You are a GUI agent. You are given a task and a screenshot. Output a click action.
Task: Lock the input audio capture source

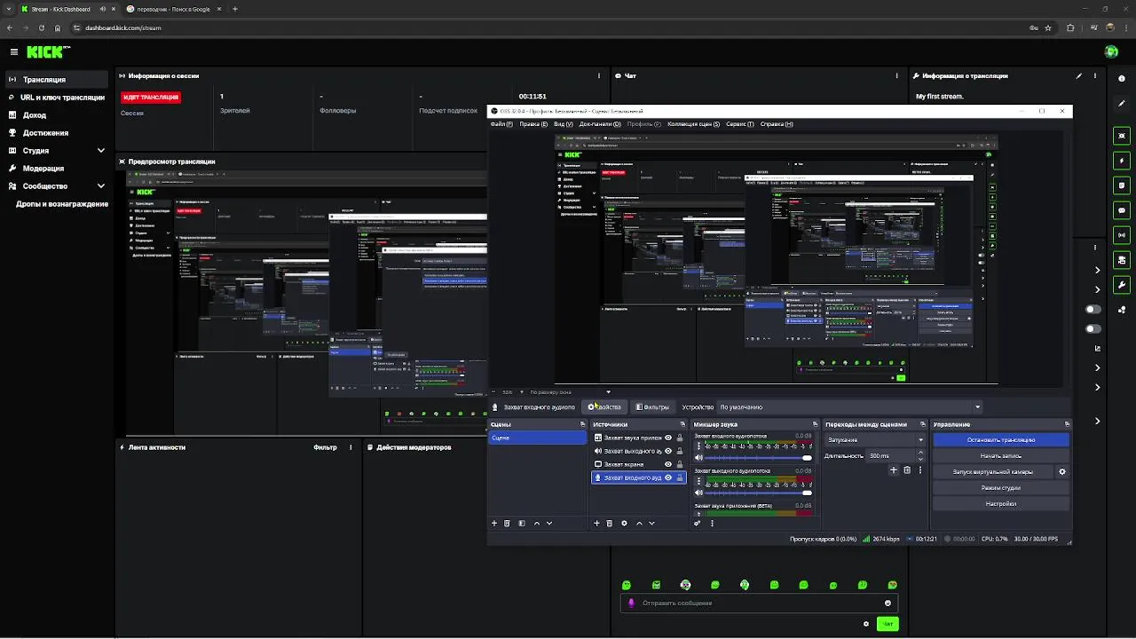[681, 477]
